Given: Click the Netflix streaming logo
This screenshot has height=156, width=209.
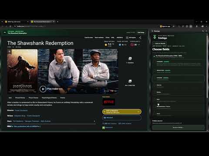Looking at the screenshot, I should click(108, 102).
